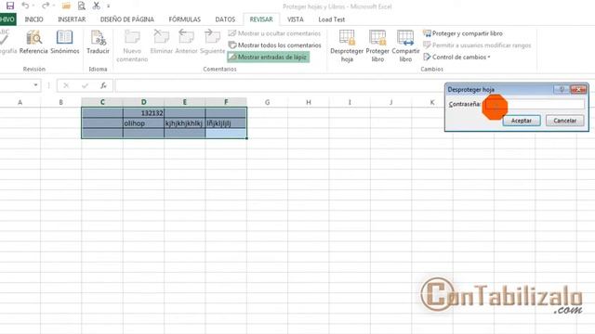
Task: Open the Sinónimos thesaurus tool
Action: pos(64,42)
